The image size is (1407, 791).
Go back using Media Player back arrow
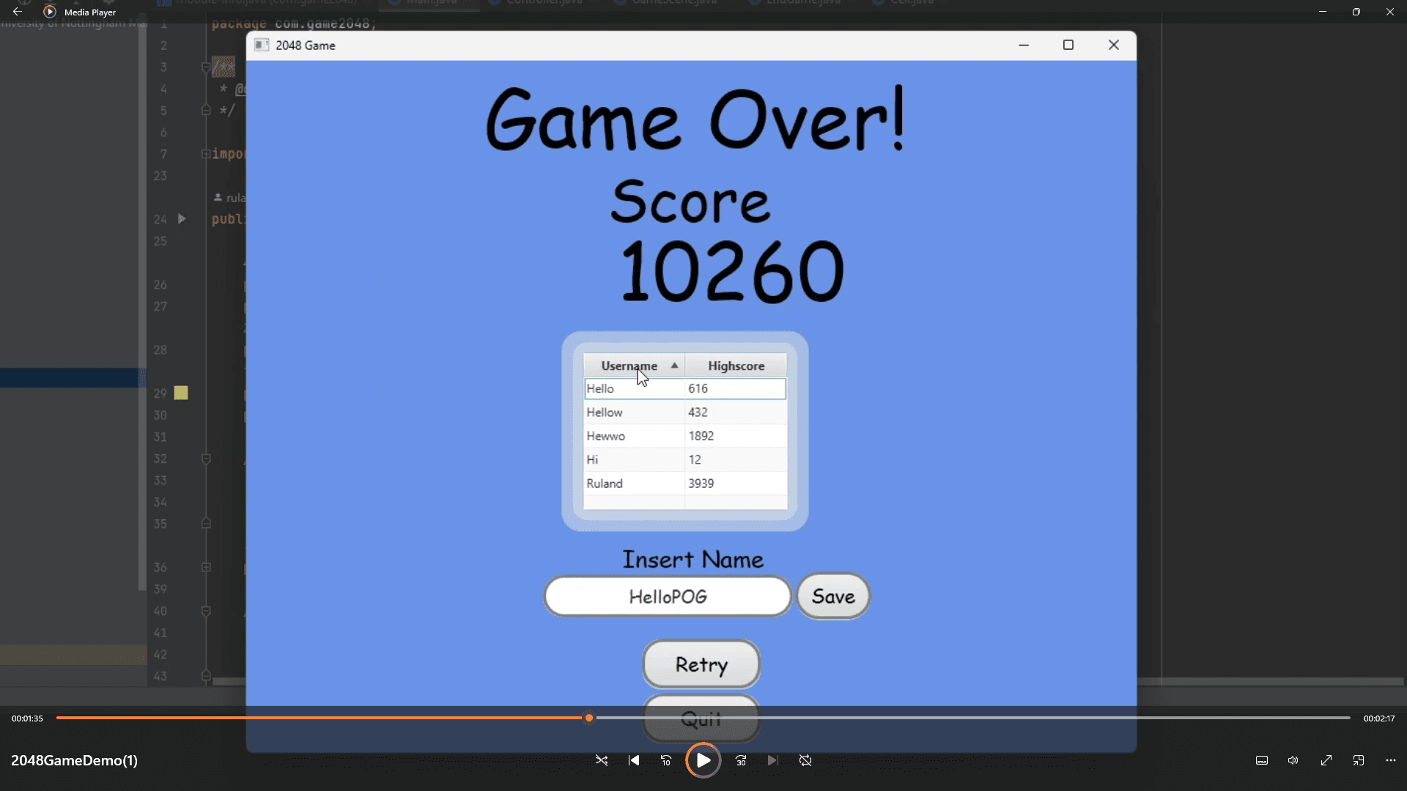tap(18, 12)
